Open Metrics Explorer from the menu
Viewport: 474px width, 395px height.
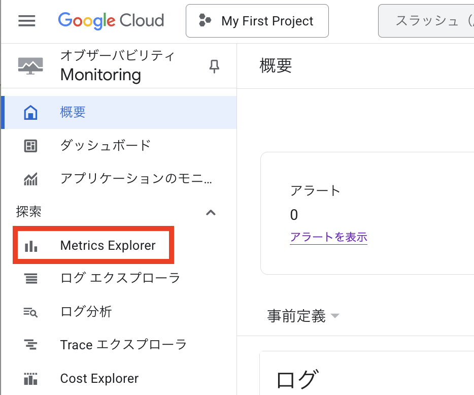point(108,245)
